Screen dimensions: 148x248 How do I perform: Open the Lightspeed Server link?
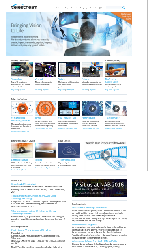(20, 160)
